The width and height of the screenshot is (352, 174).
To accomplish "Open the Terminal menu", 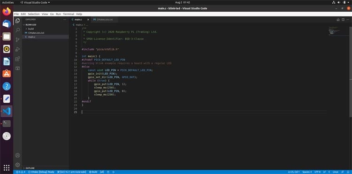I will 69,14.
